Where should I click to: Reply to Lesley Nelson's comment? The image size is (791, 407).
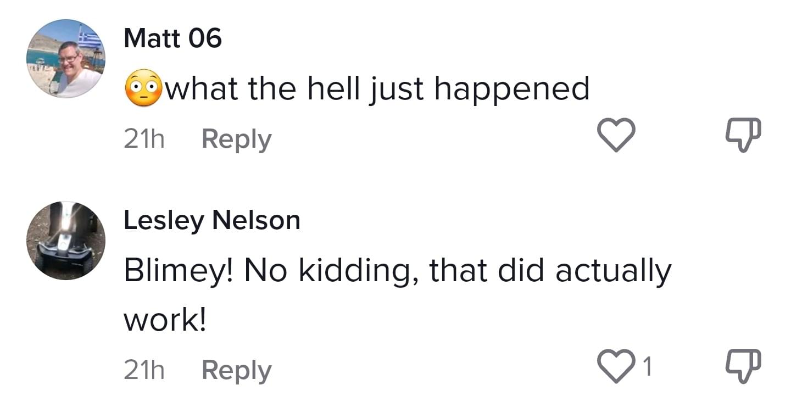(236, 370)
